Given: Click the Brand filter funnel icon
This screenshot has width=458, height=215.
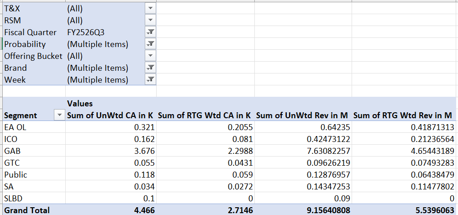Looking at the screenshot, I should [151, 68].
